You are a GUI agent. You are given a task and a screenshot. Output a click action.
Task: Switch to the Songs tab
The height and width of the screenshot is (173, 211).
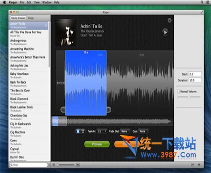(30, 18)
